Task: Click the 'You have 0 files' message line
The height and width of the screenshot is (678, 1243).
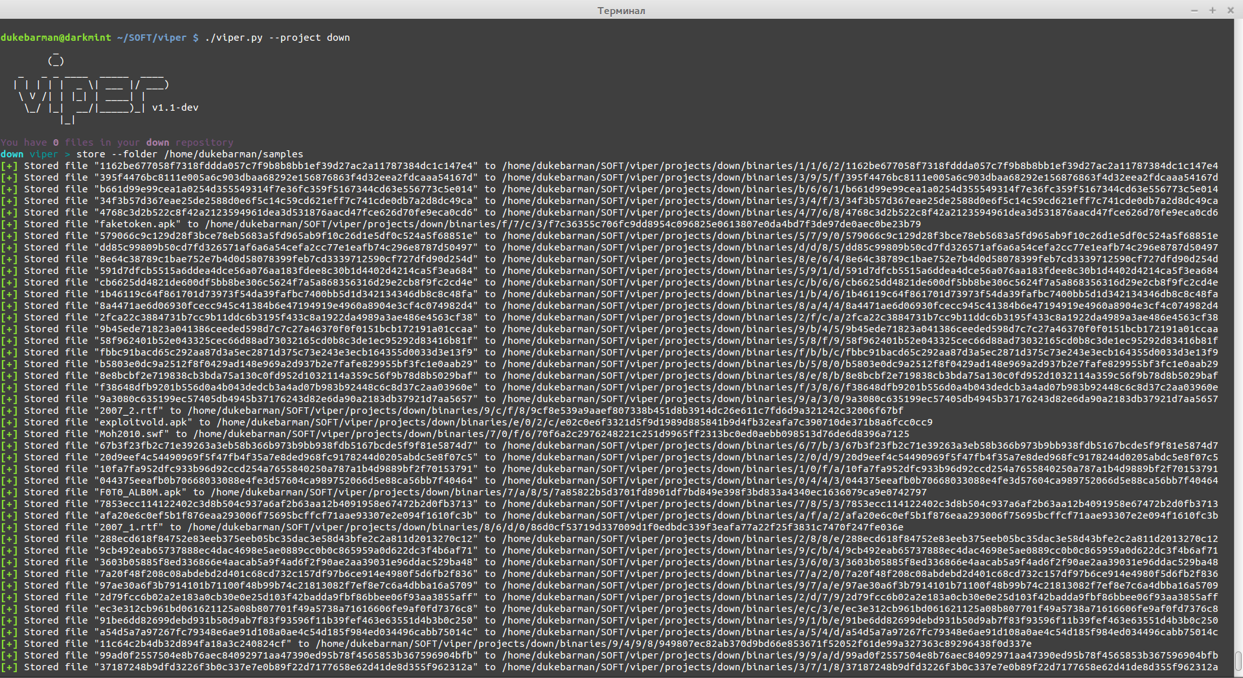Action: [117, 142]
